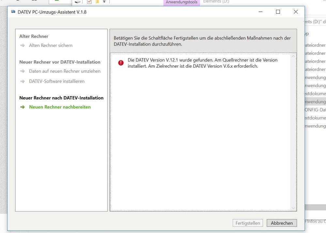Image resolution: width=326 pixels, height=233 pixels.
Task: Open the customize quick access toolbar dropdown
Action: point(103,2)
